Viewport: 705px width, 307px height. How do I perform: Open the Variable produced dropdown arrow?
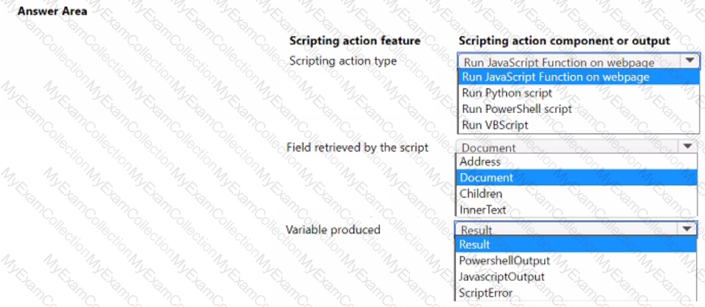[687, 229]
